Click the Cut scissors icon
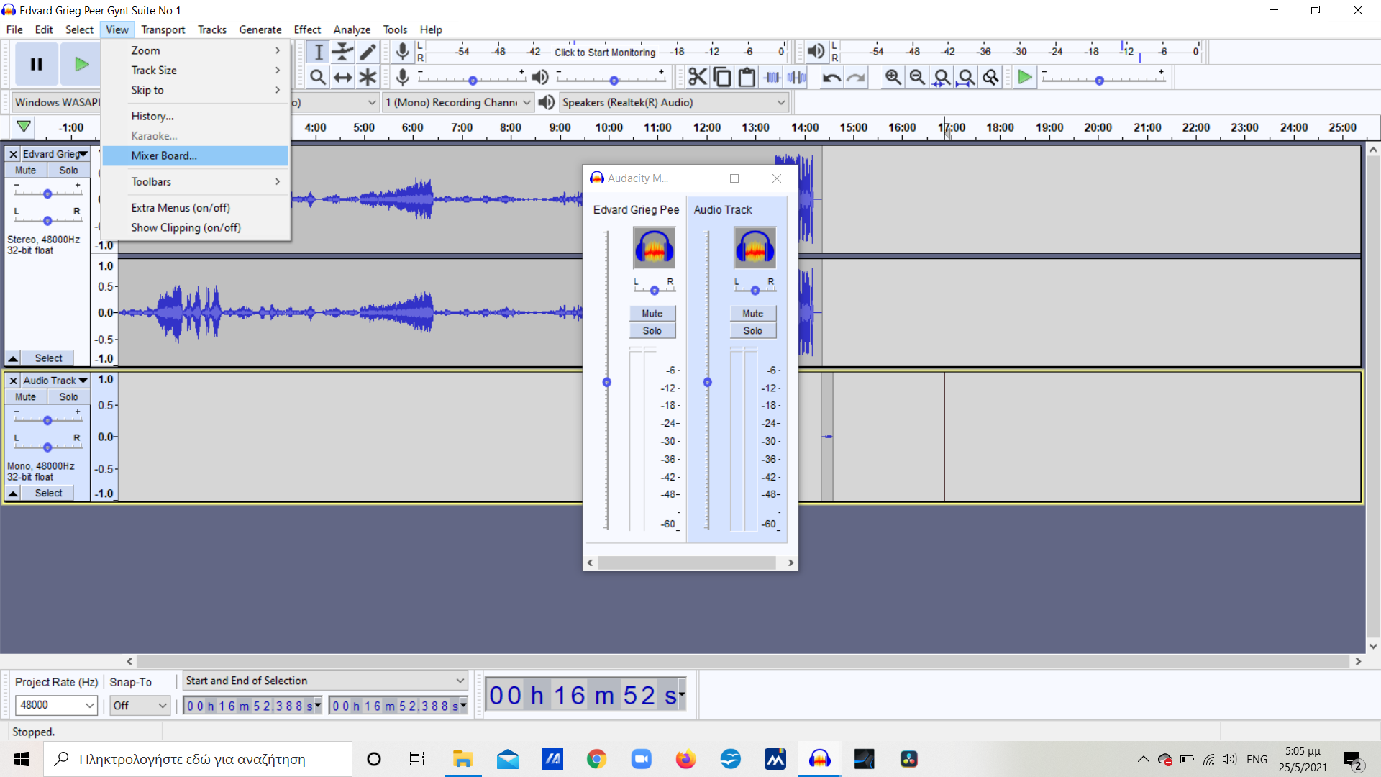Screen dimensions: 1381x777 coord(697,77)
